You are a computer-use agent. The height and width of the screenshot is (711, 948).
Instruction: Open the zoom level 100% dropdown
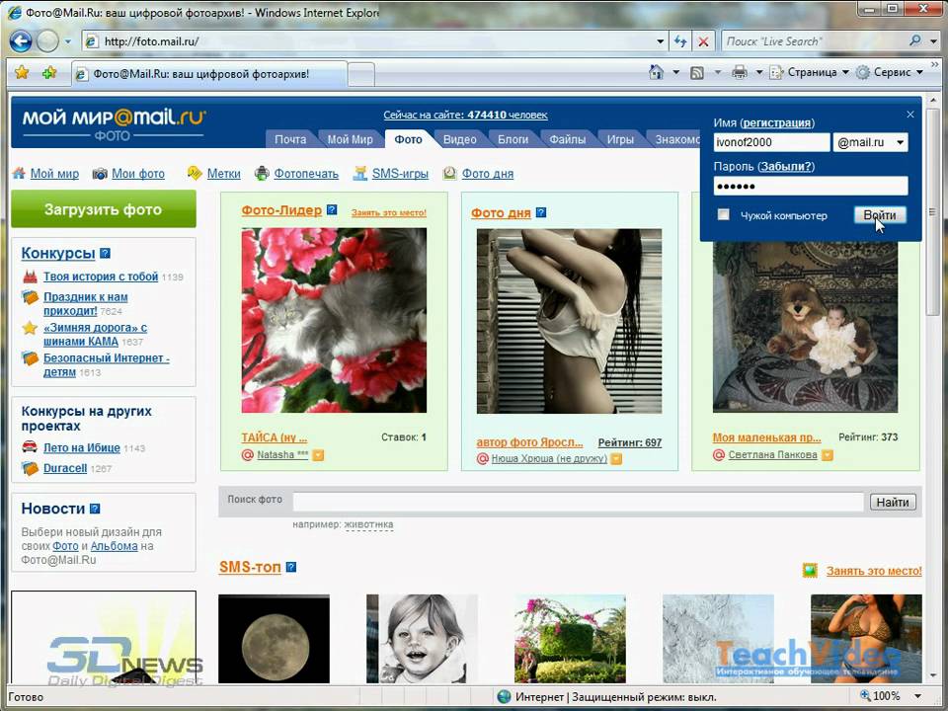917,696
